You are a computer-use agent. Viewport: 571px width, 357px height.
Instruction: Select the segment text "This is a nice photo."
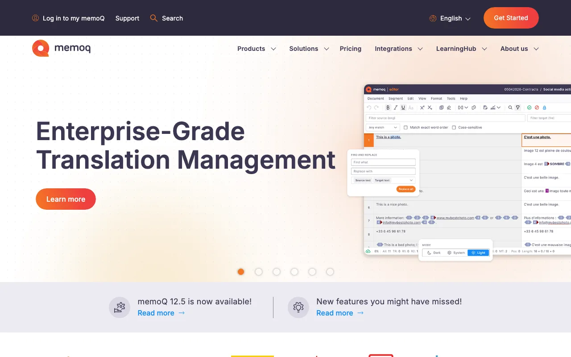392,204
